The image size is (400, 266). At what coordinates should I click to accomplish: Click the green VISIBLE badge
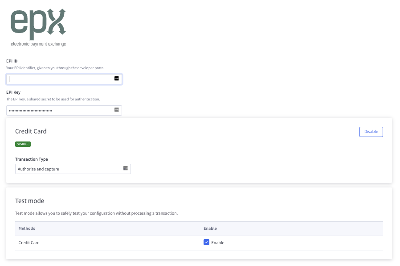point(23,144)
